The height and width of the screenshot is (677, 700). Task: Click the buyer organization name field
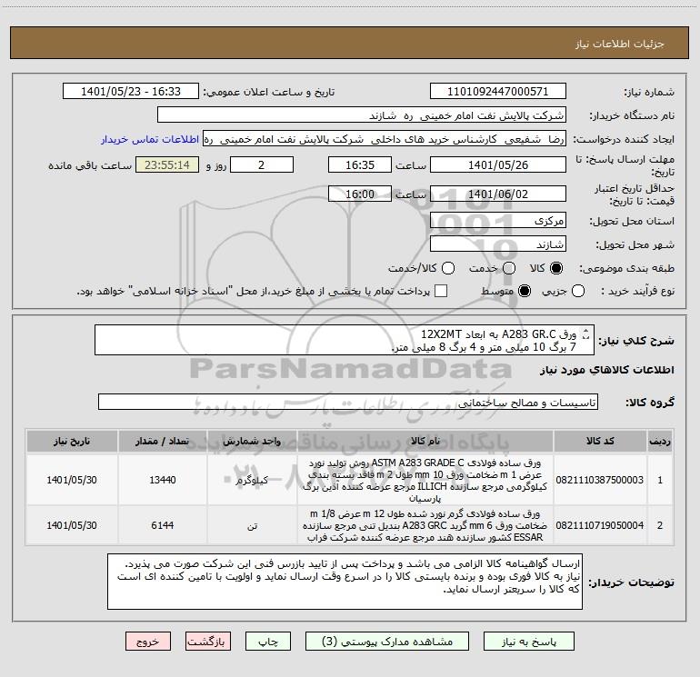(362, 115)
